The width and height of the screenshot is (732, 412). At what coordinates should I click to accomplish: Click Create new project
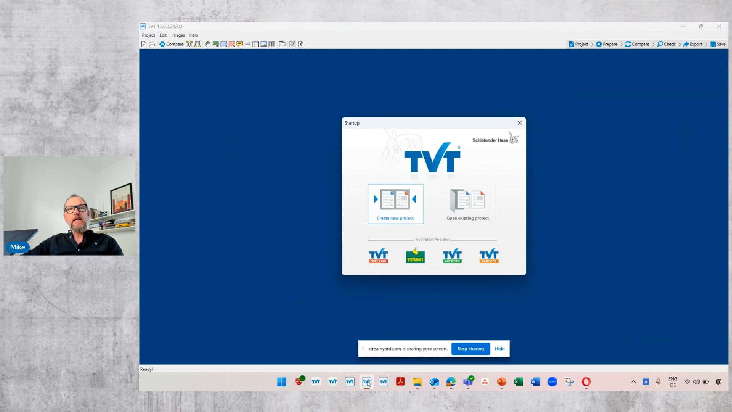point(395,204)
